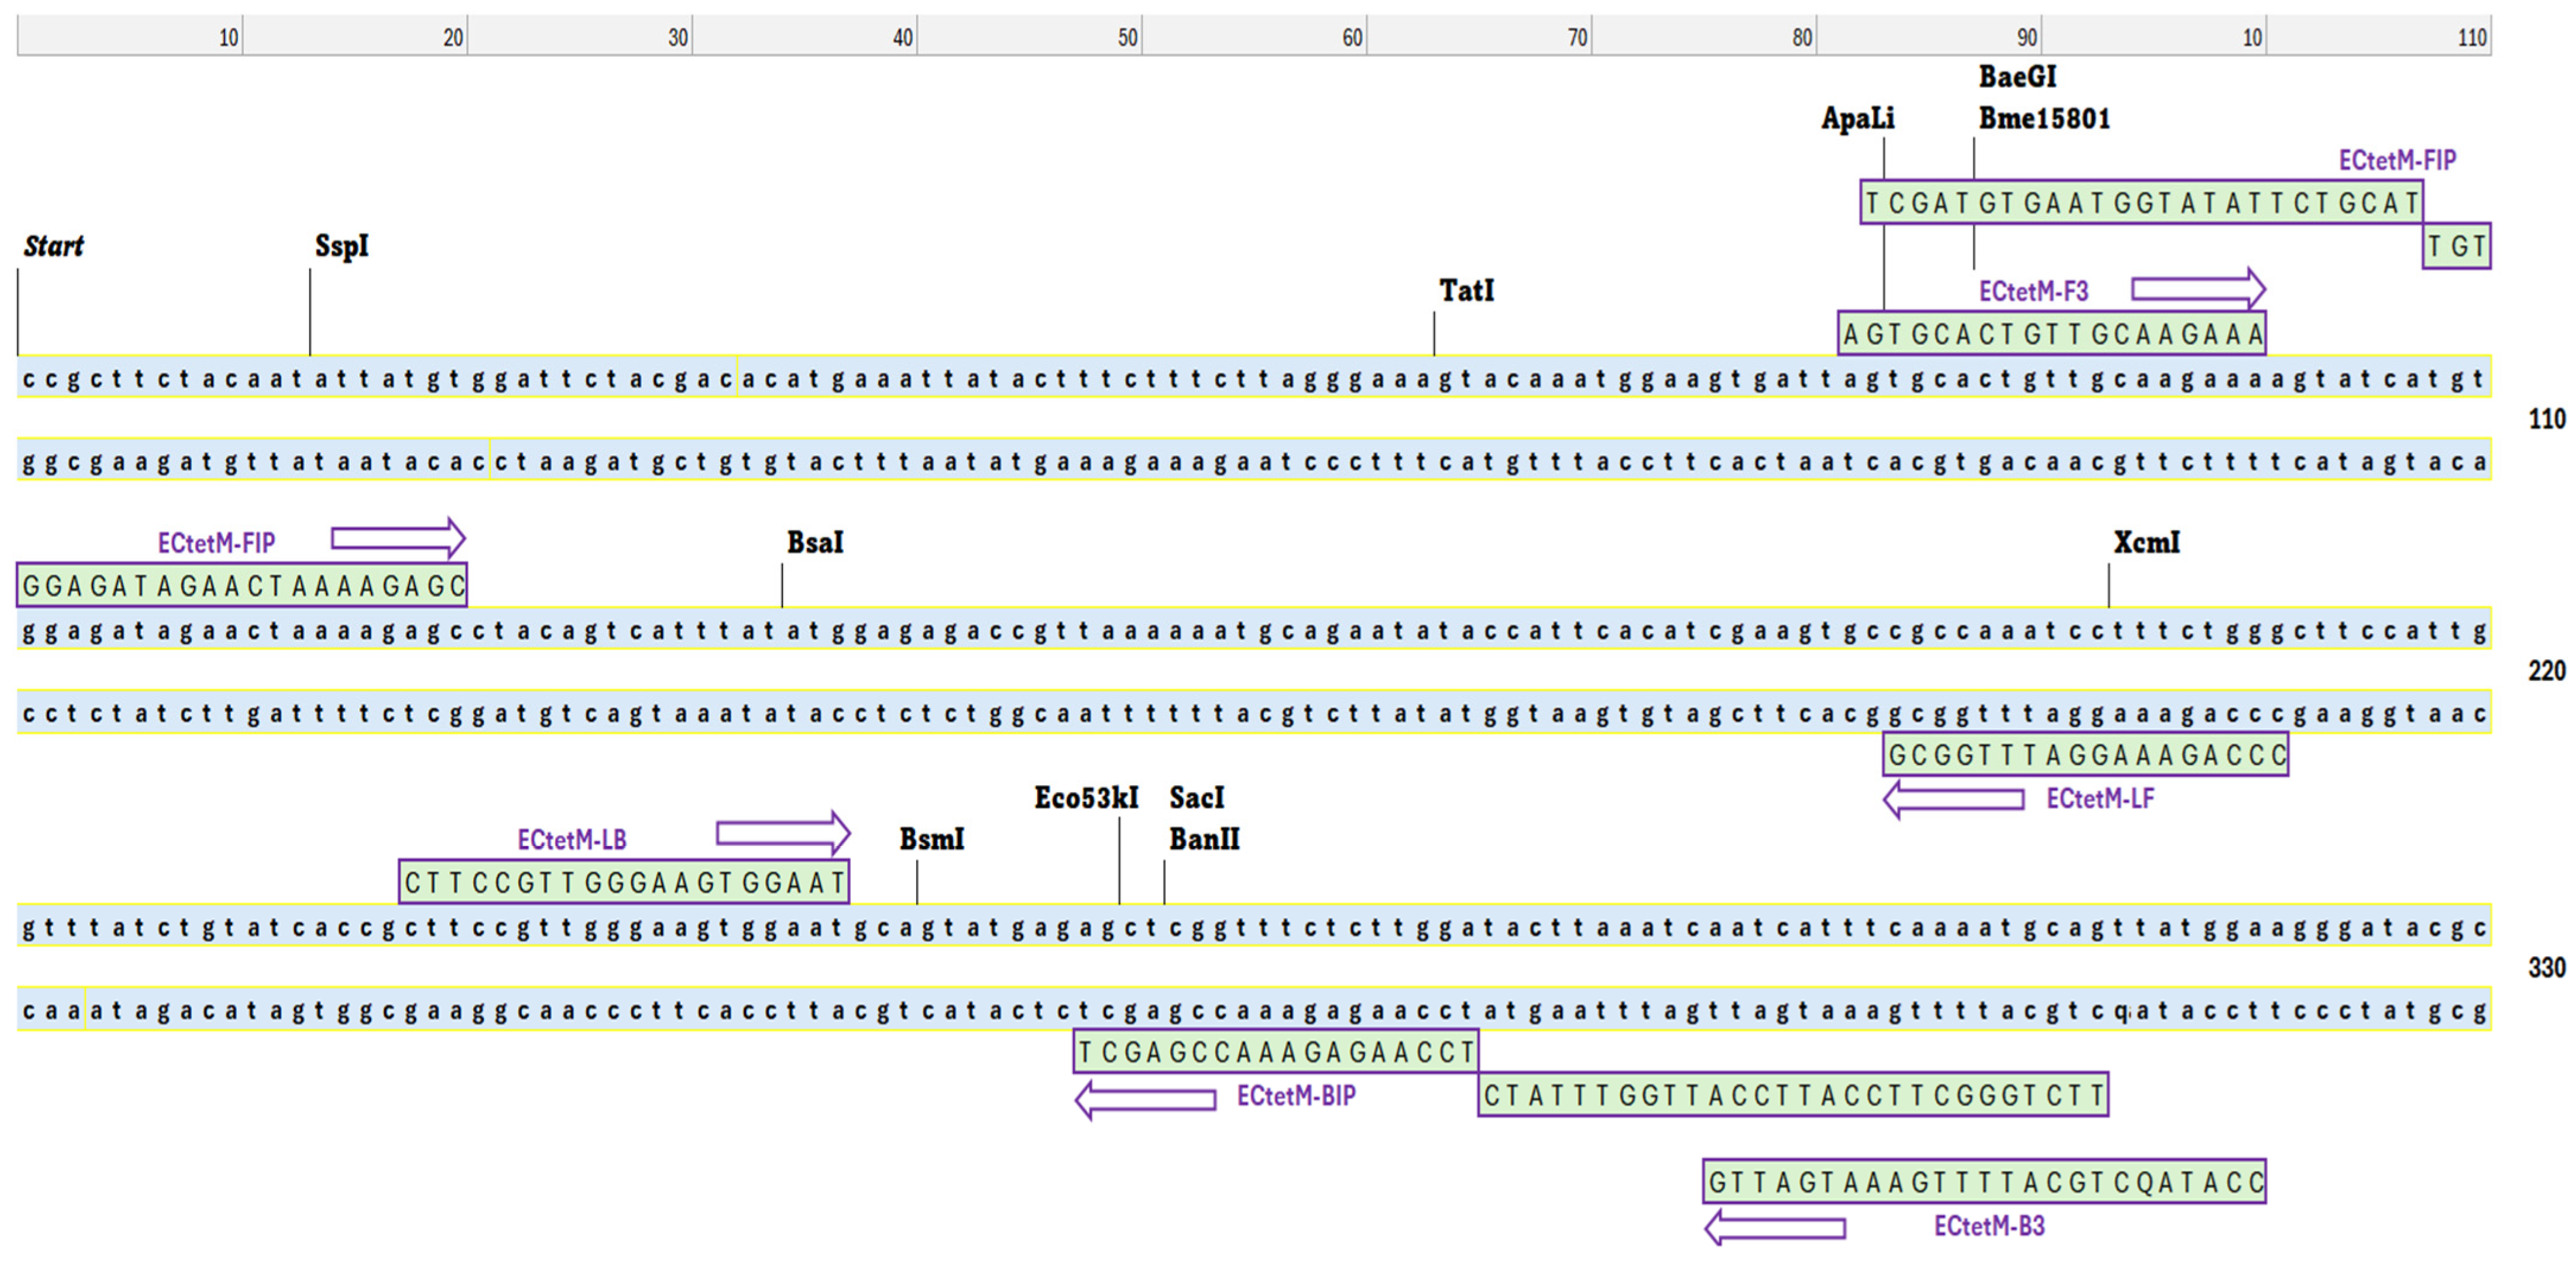Screen dimensions: 2576x1263
Task: Select the CTTCCGTTGGGAAGTGGAAT primer box
Action: click(x=624, y=882)
